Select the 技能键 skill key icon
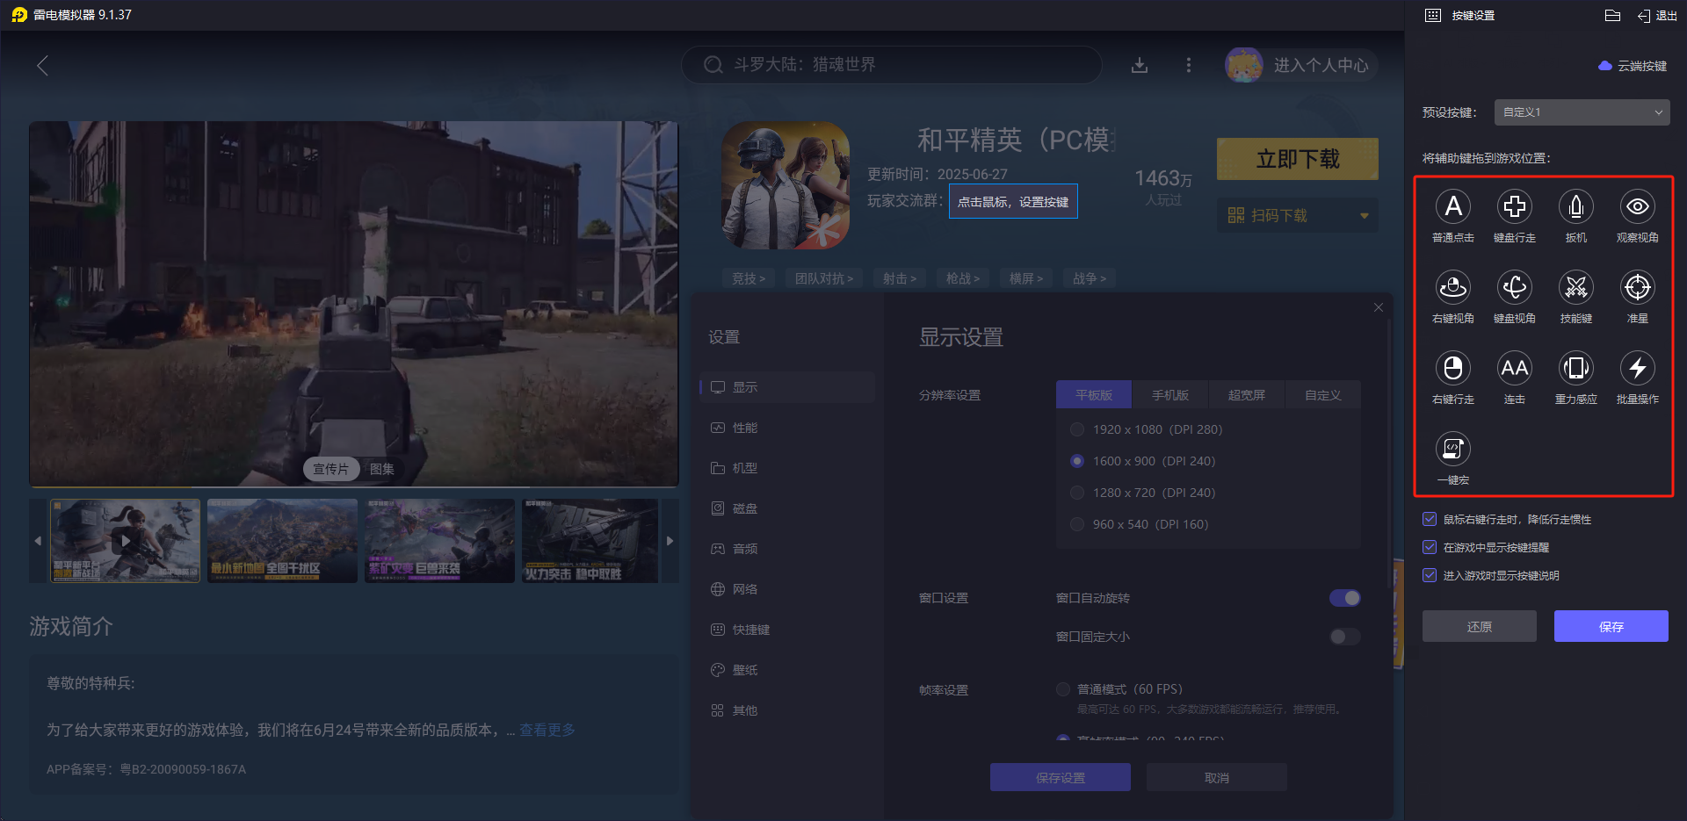This screenshot has height=821, width=1687. click(1575, 288)
